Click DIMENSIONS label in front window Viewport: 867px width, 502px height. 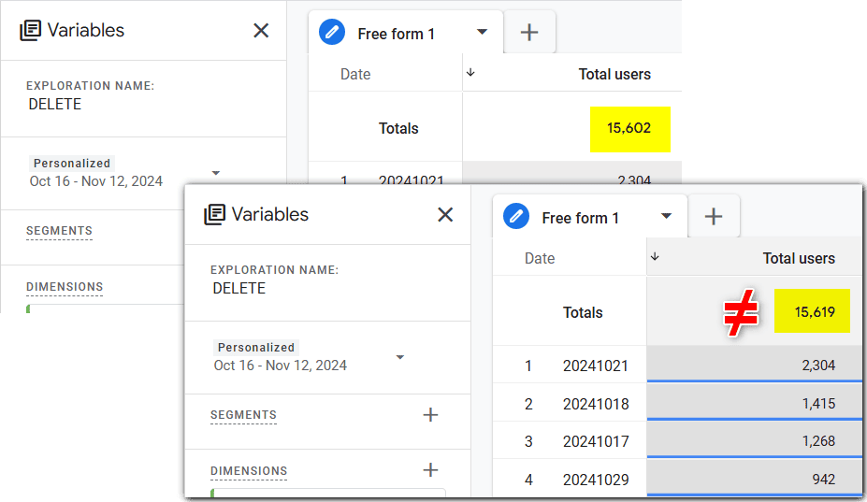(x=249, y=471)
